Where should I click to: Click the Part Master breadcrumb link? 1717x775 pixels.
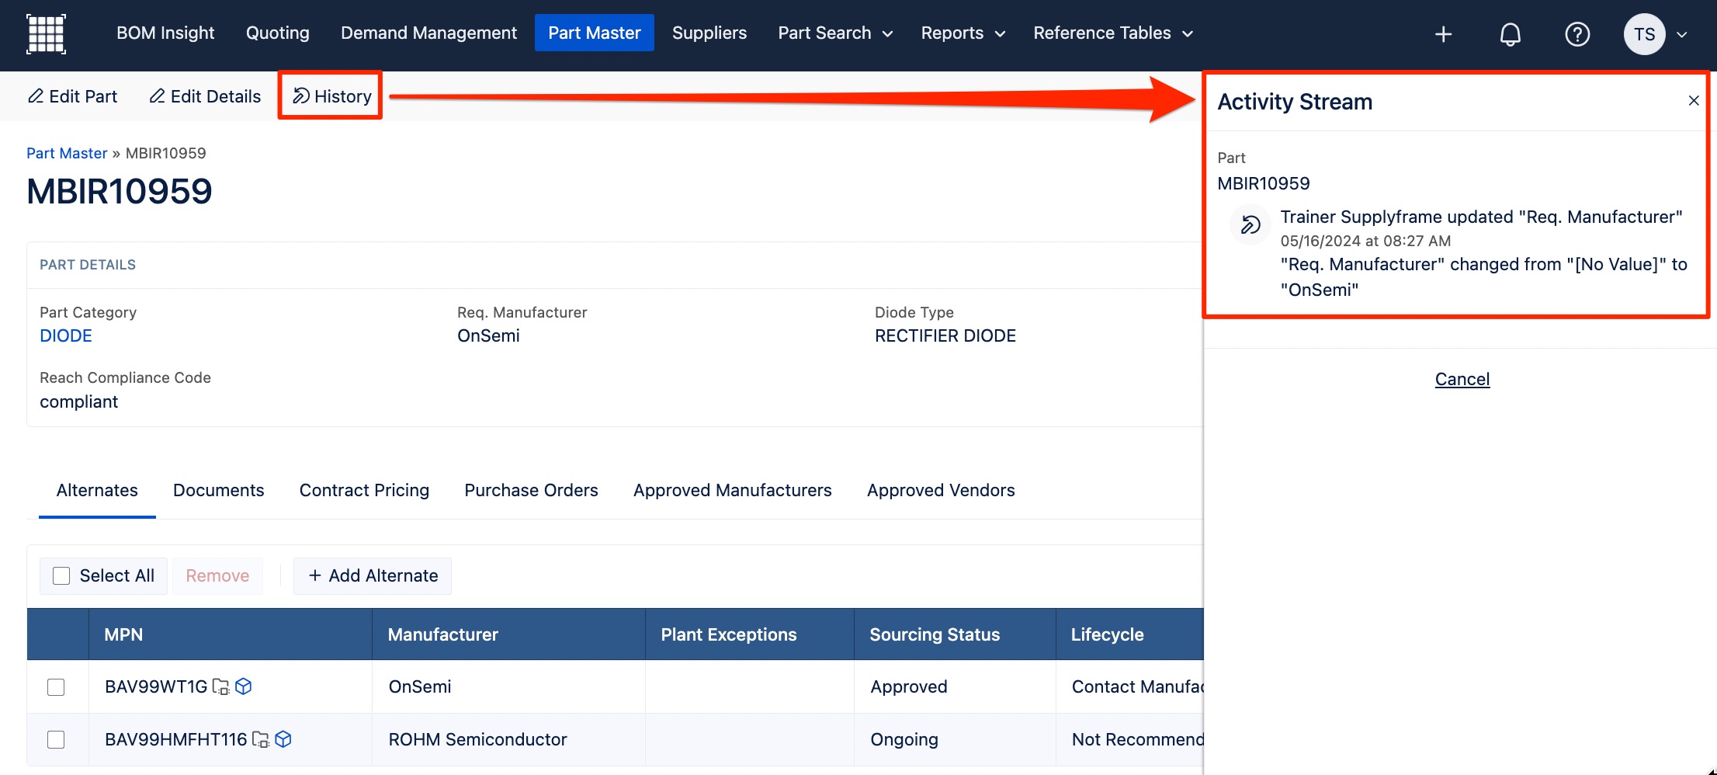[67, 153]
